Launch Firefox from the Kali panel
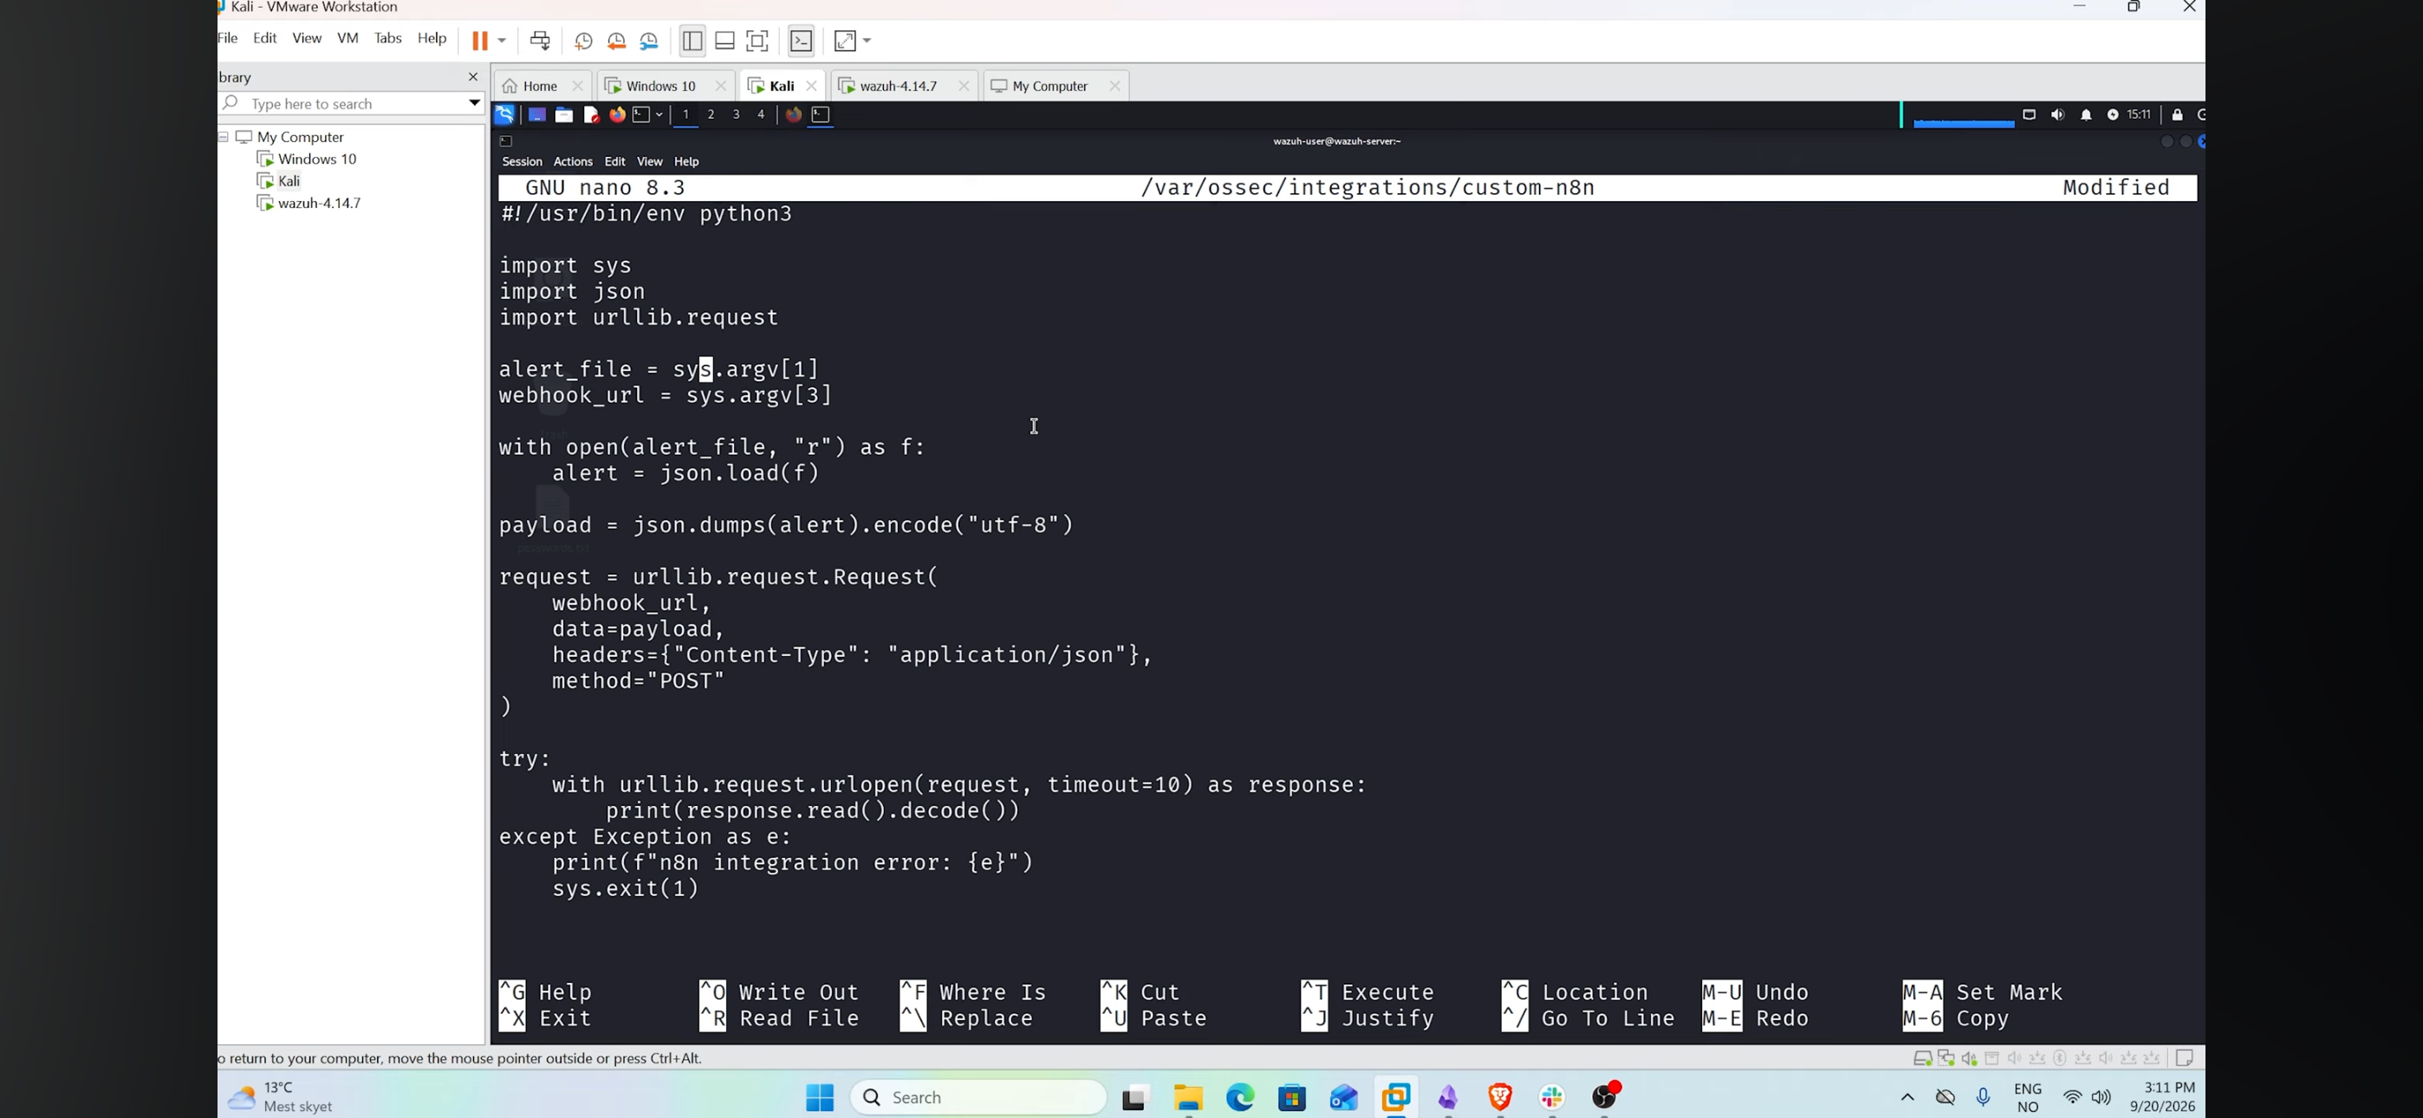 (x=618, y=114)
